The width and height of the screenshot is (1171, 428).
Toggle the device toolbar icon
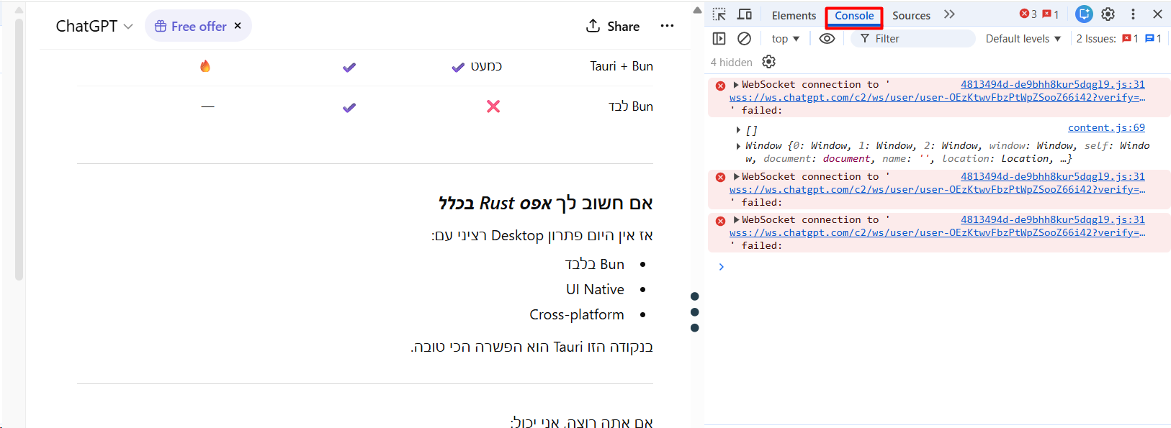[x=745, y=14]
